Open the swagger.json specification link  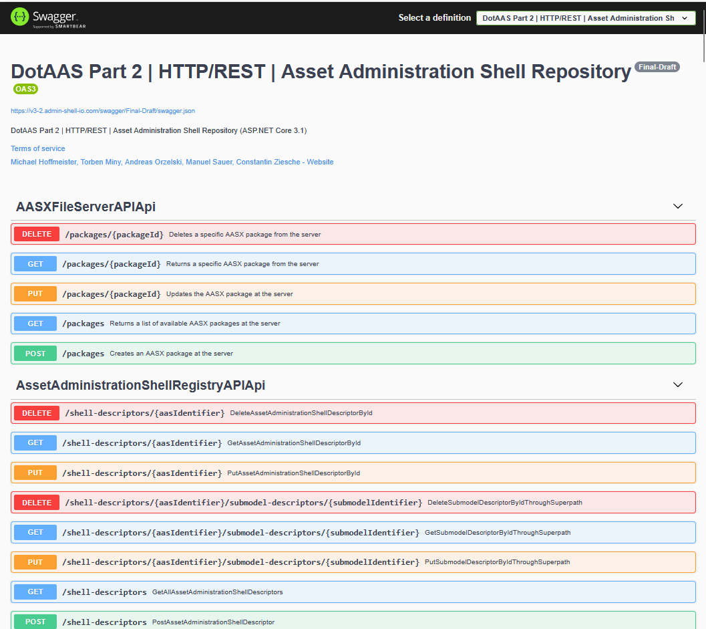[x=103, y=110]
